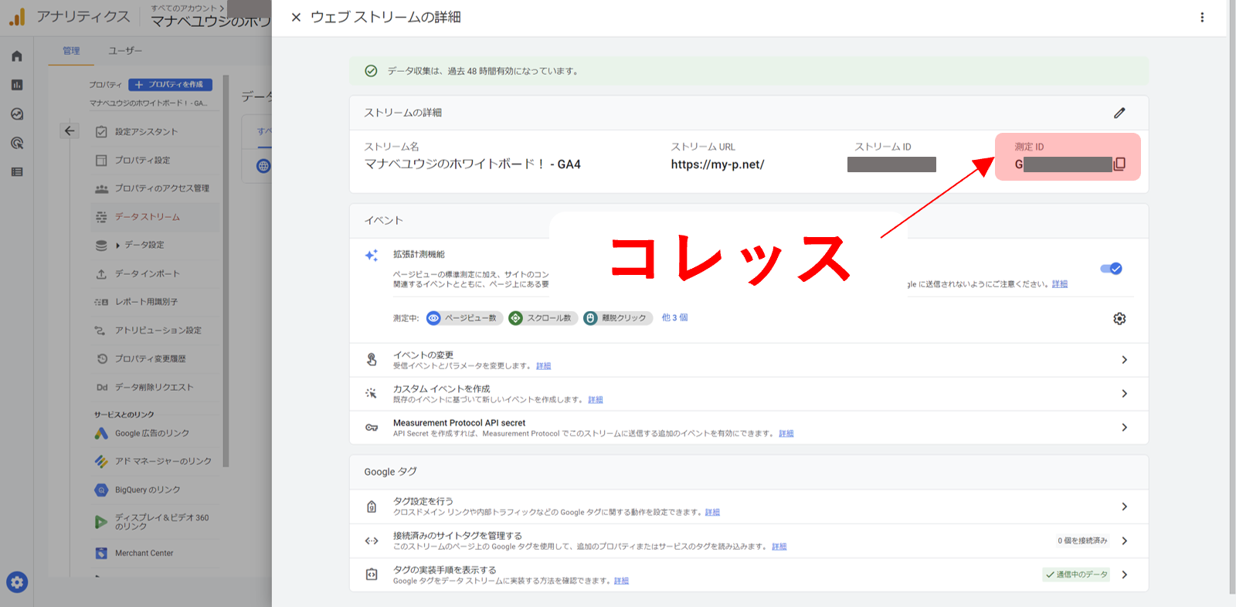Screen dimensions: 1236x607
Task: Copy the measurement ID
Action: [x=1119, y=164]
